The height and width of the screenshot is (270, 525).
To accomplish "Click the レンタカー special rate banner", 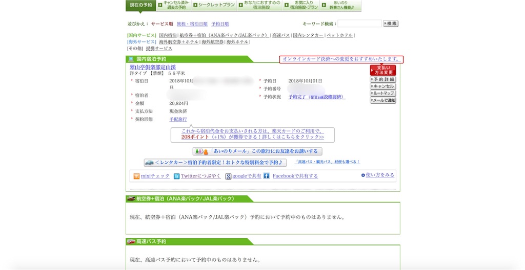I will click(x=215, y=163).
